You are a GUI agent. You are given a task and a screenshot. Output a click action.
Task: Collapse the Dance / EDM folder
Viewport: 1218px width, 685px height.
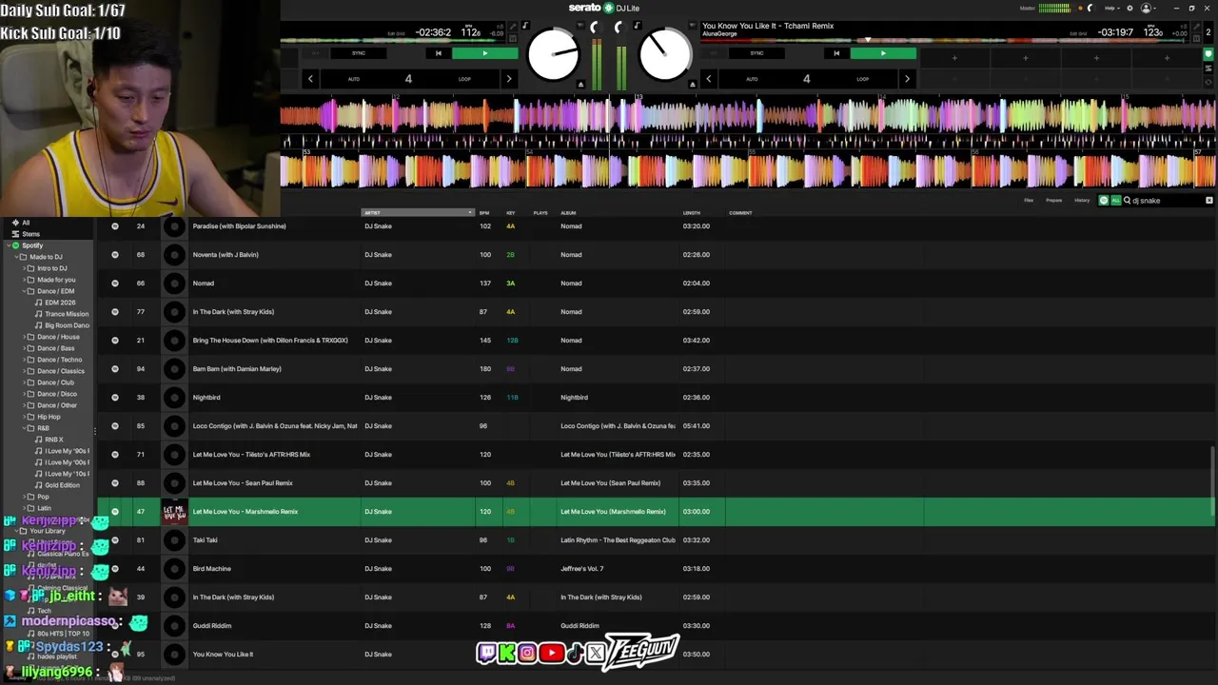point(23,291)
